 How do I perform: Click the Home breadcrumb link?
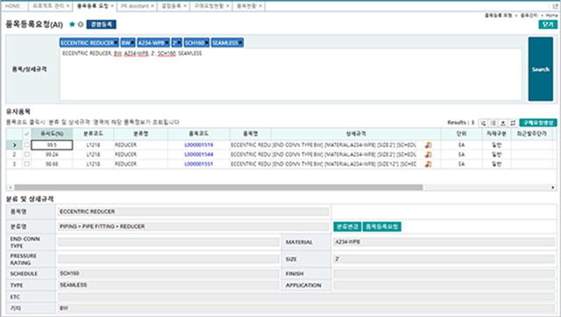(551, 16)
